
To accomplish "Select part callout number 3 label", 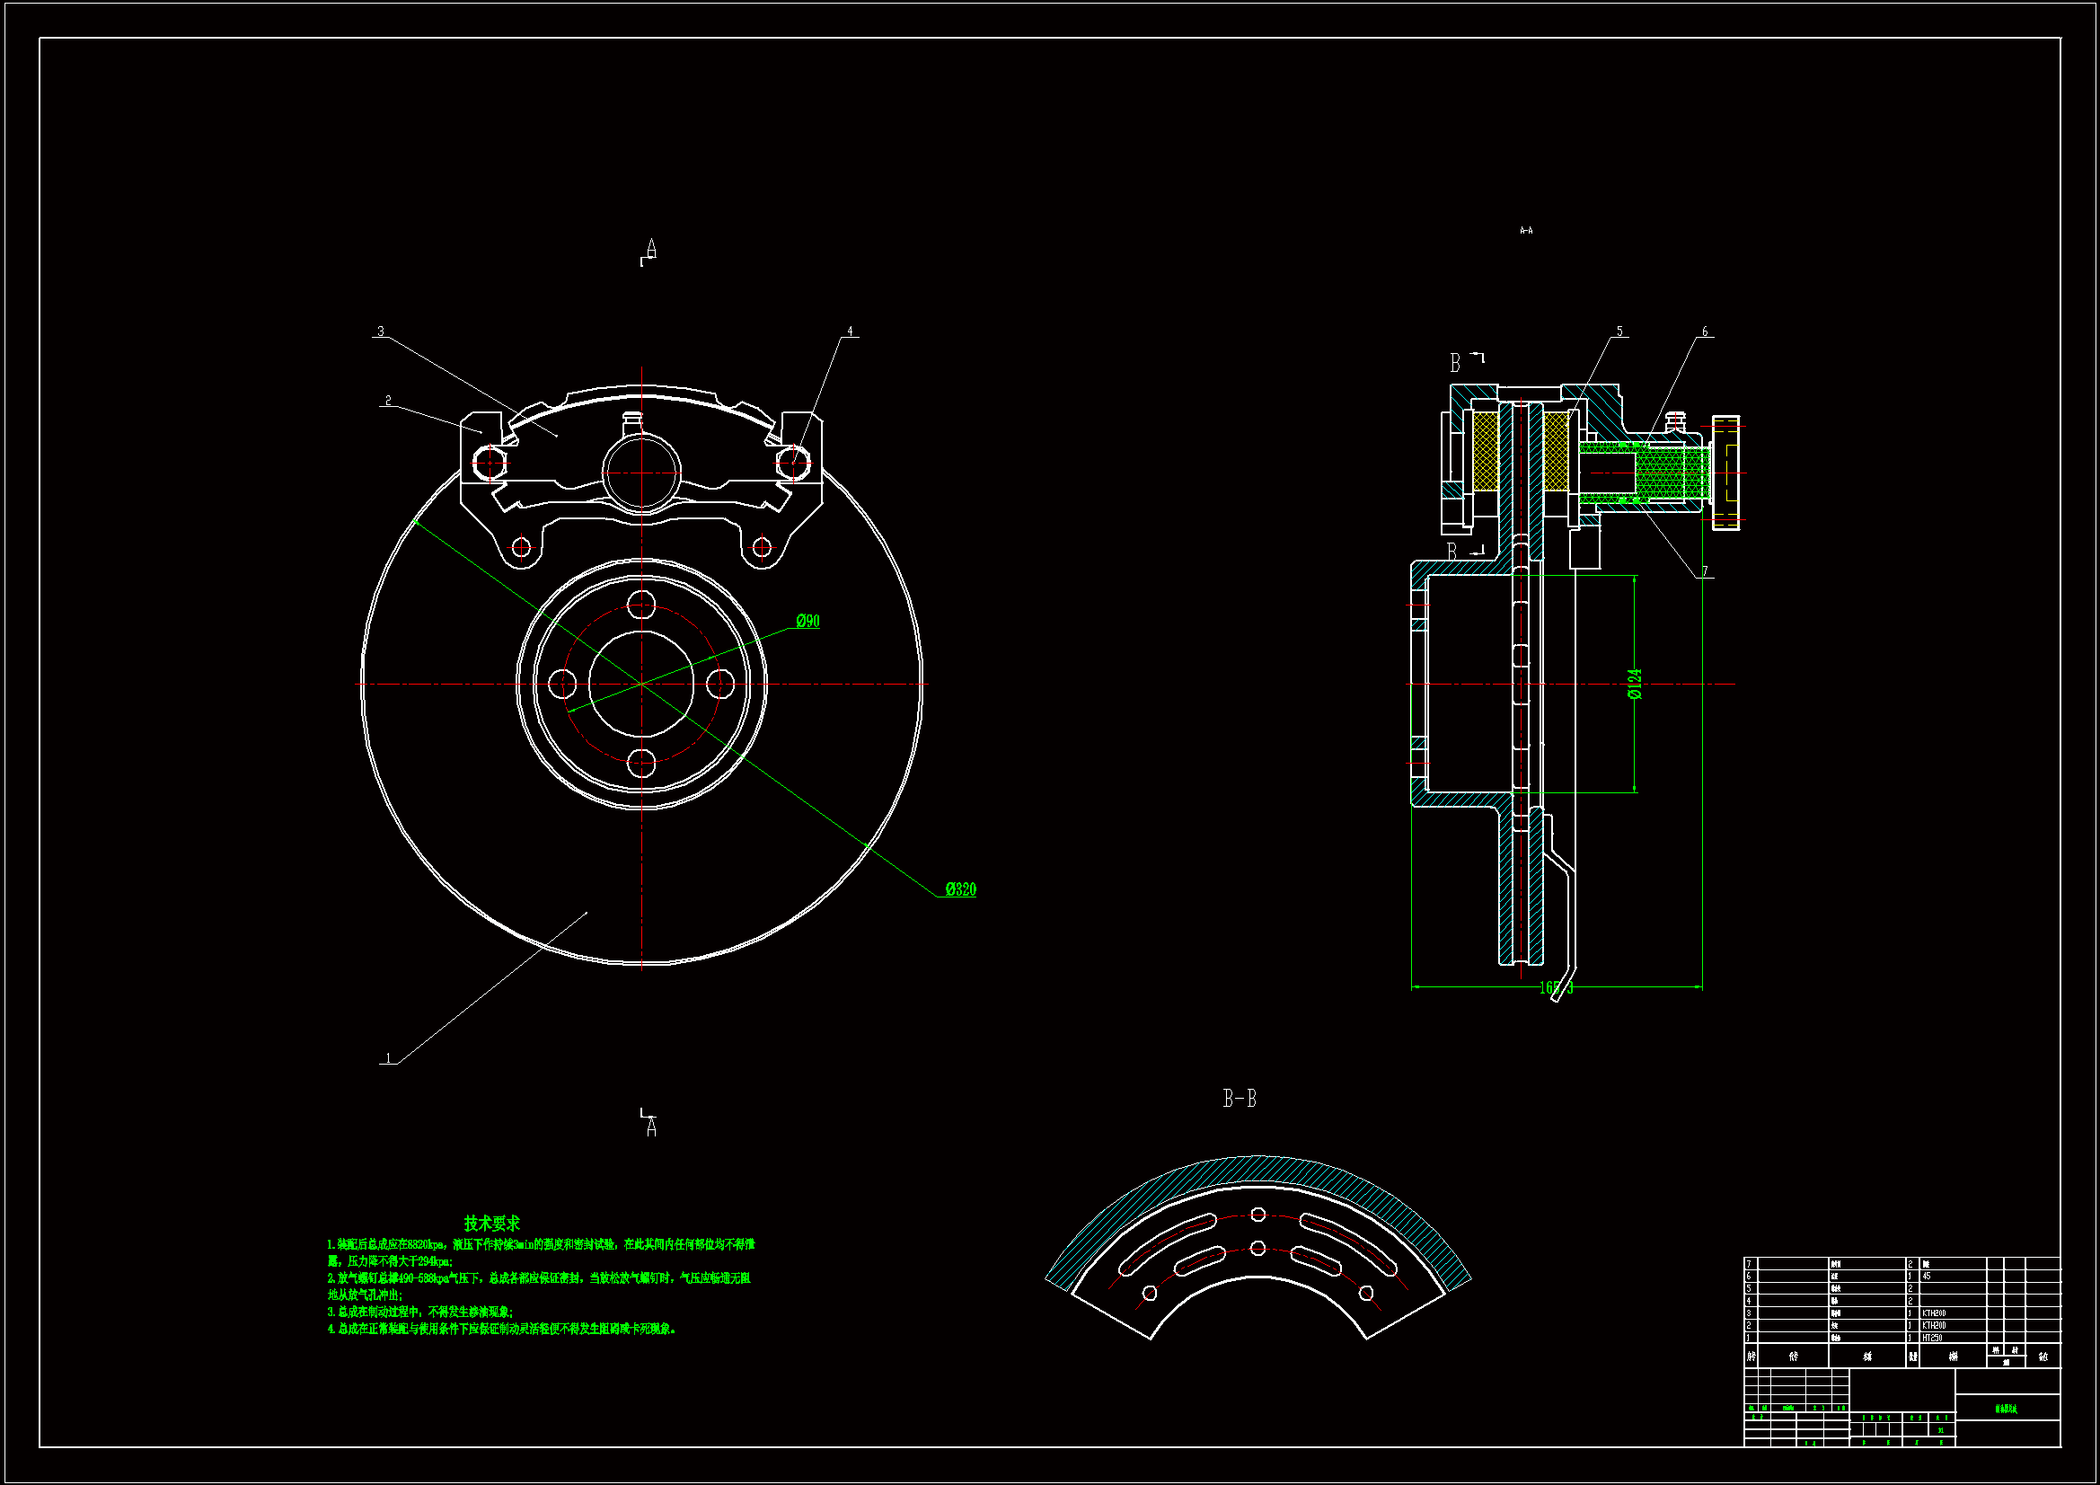I will tap(381, 331).
